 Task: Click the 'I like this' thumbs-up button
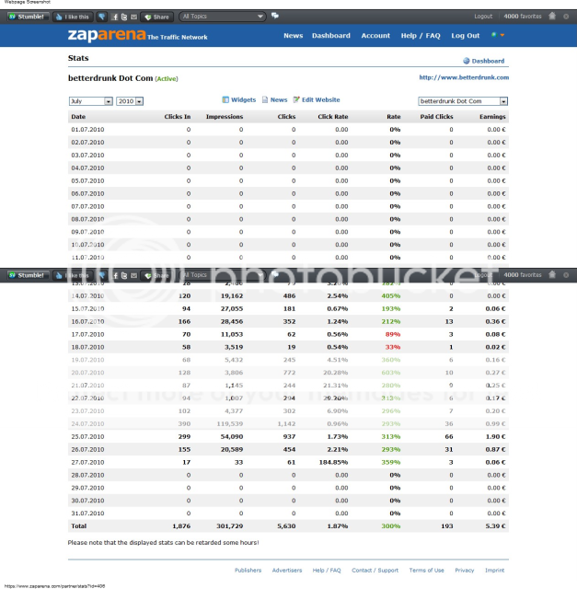[x=72, y=17]
